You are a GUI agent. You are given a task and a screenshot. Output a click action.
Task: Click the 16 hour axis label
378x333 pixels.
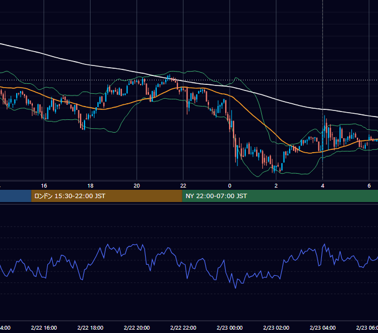coord(44,186)
